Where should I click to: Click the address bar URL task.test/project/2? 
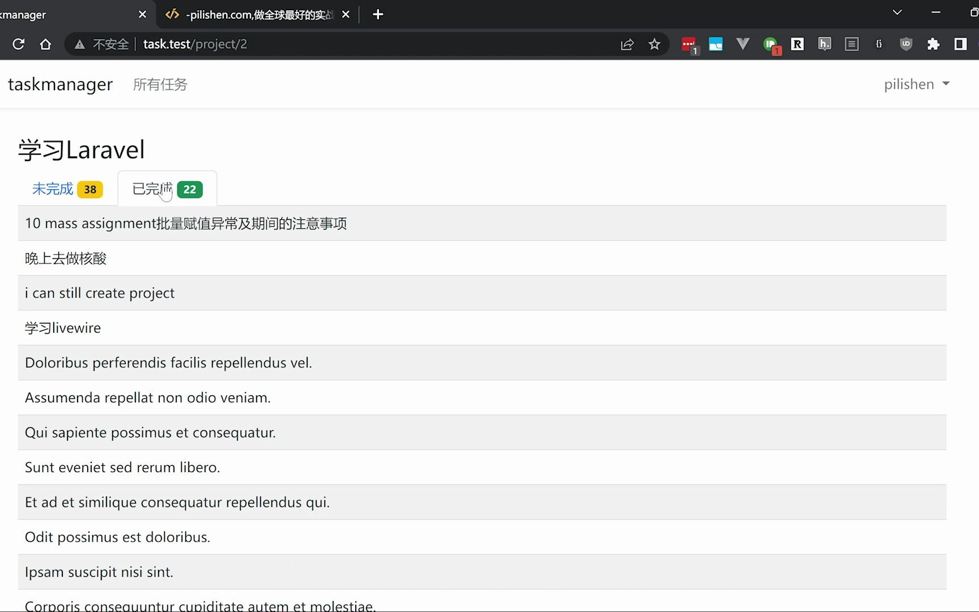pyautogui.click(x=195, y=44)
